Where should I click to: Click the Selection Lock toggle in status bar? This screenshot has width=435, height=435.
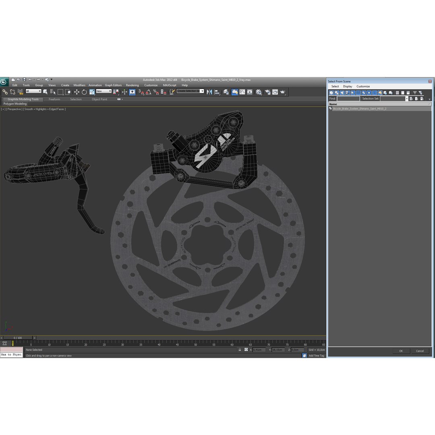pos(240,350)
